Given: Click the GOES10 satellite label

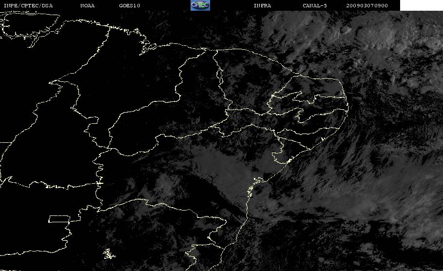Looking at the screenshot, I should [130, 6].
